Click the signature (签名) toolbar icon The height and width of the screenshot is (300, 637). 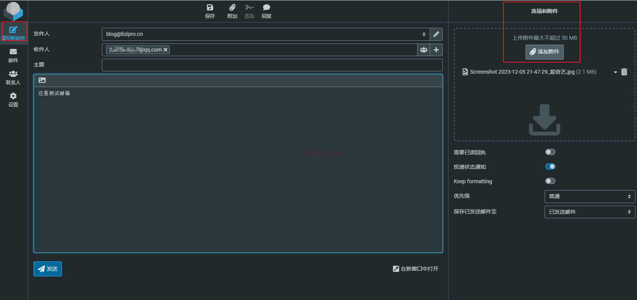pos(249,11)
